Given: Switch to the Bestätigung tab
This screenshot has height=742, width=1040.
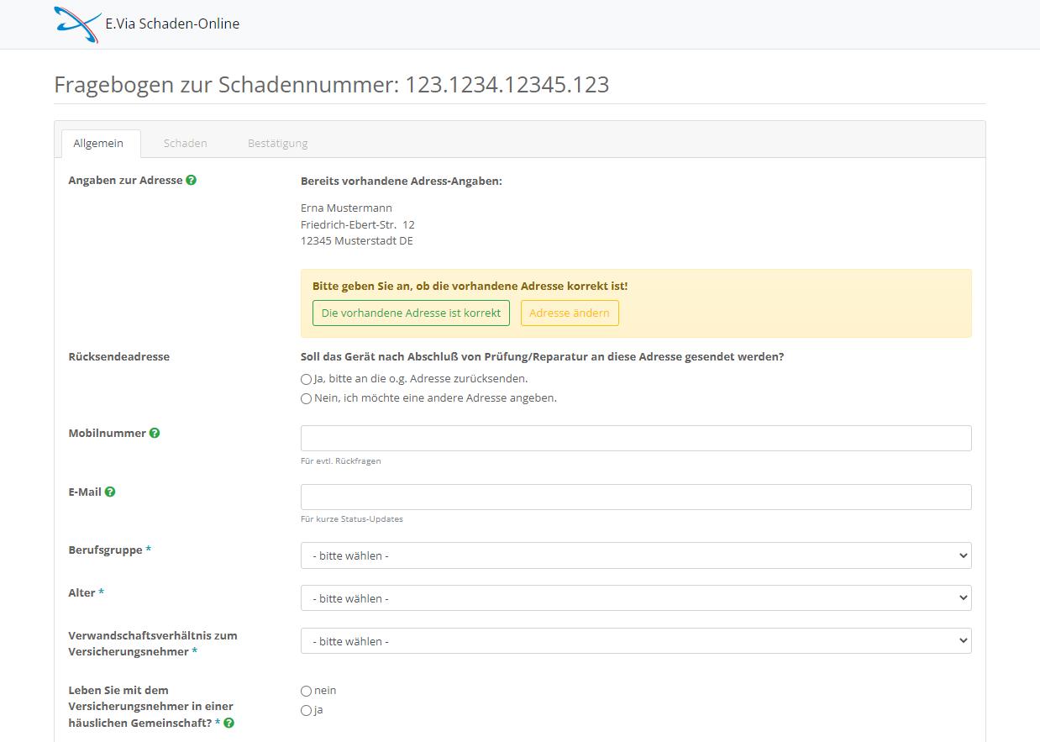Looking at the screenshot, I should tap(277, 143).
